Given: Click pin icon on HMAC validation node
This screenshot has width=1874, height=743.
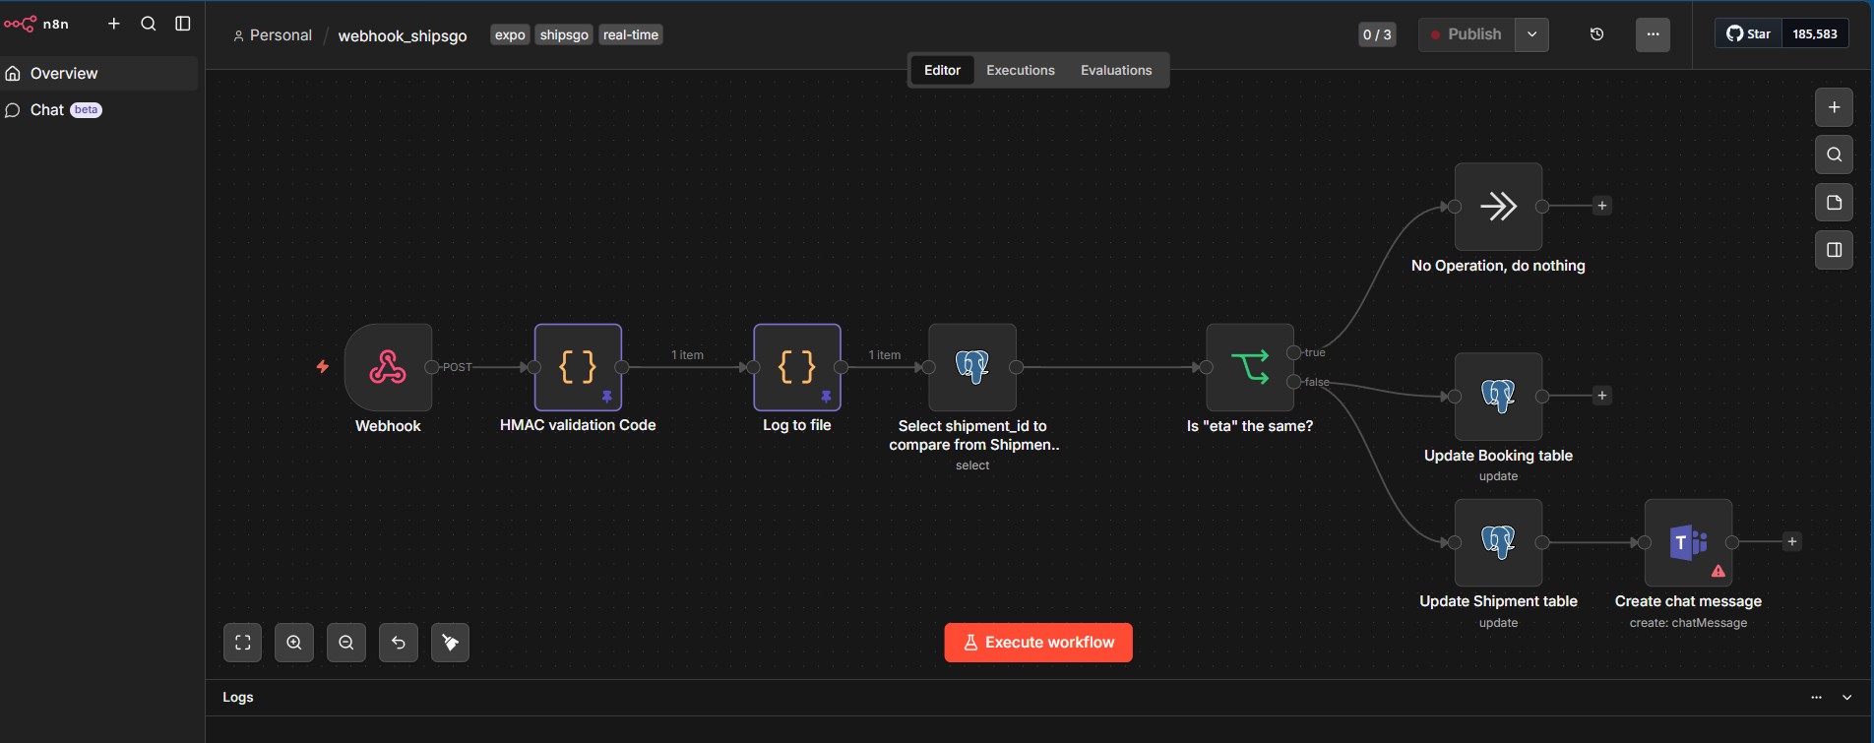Looking at the screenshot, I should (607, 397).
